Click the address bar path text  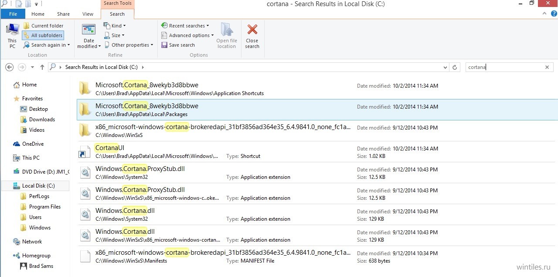pyautogui.click(x=101, y=67)
